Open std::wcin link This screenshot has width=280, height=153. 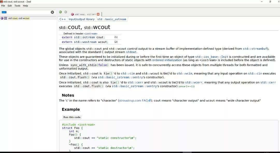pyautogui.click(x=185, y=74)
